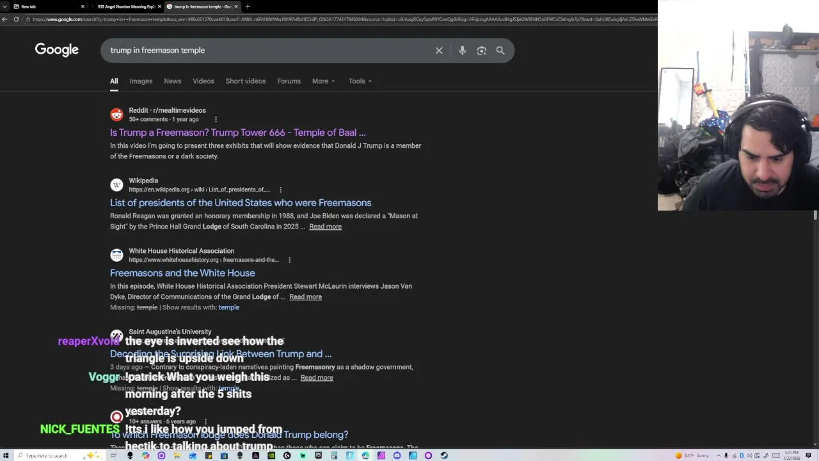
Task: Switch to the '333 Angel Number Meaning' browser tab
Action: pyautogui.click(x=126, y=6)
